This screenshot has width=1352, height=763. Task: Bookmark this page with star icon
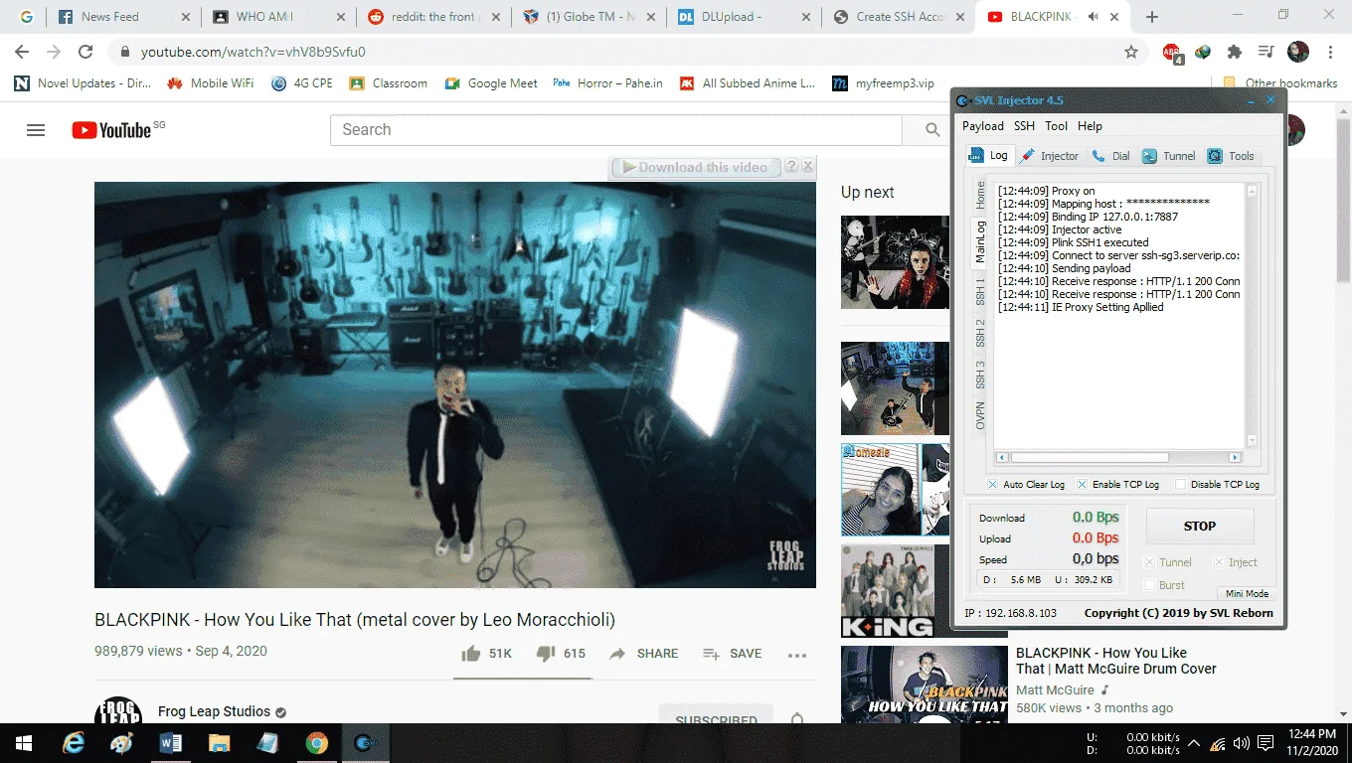point(1130,52)
